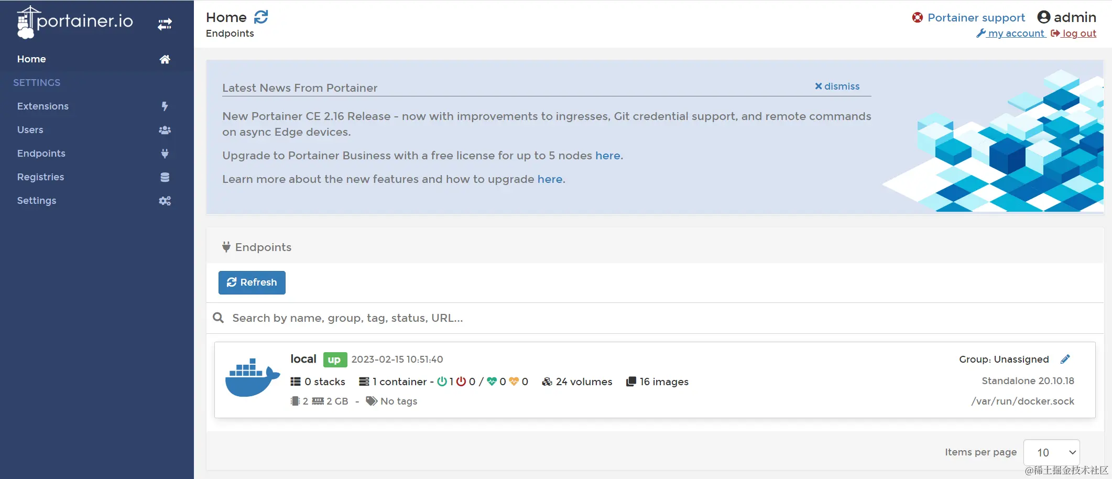Viewport: 1112px width, 479px height.
Task: Click the Extensions bolt icon
Action: (x=165, y=106)
